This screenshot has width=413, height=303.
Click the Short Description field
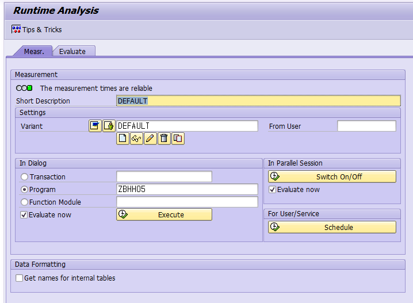coord(258,101)
